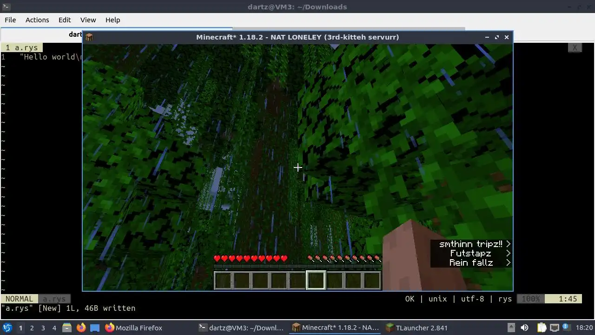Open the terminal File menu

click(10, 20)
